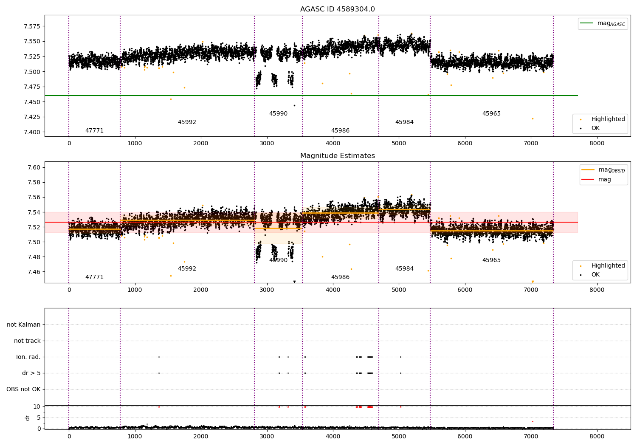Click obsid label 45986 in AGASC ID plot
Screen dimensions: 637x446
point(340,131)
